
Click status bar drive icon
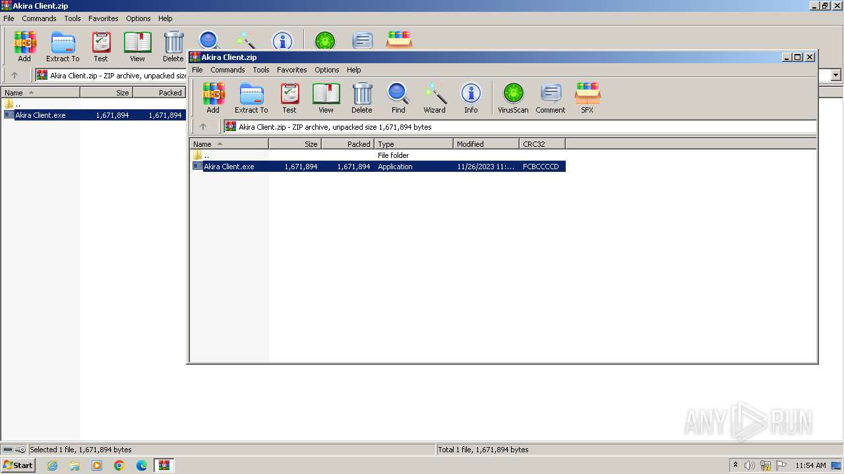pos(7,450)
